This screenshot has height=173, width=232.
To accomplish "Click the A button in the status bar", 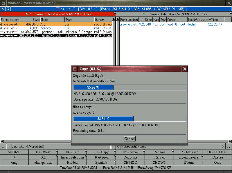I will [3, 9].
